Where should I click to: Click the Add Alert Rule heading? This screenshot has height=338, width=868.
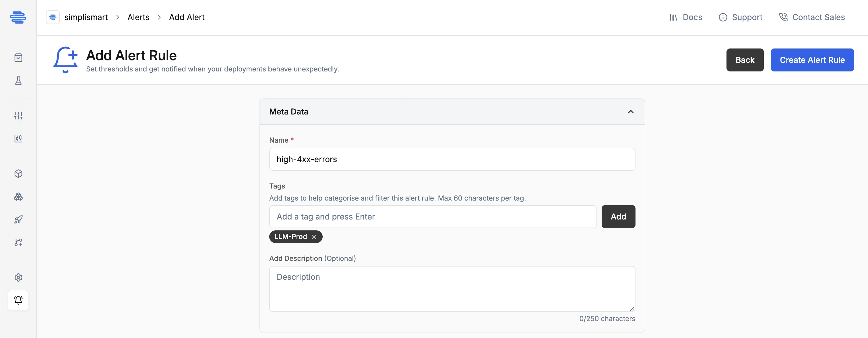pyautogui.click(x=131, y=55)
